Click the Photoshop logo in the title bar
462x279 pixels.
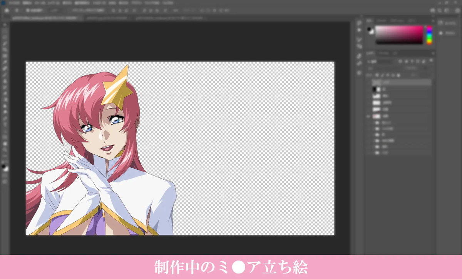point(3,2)
